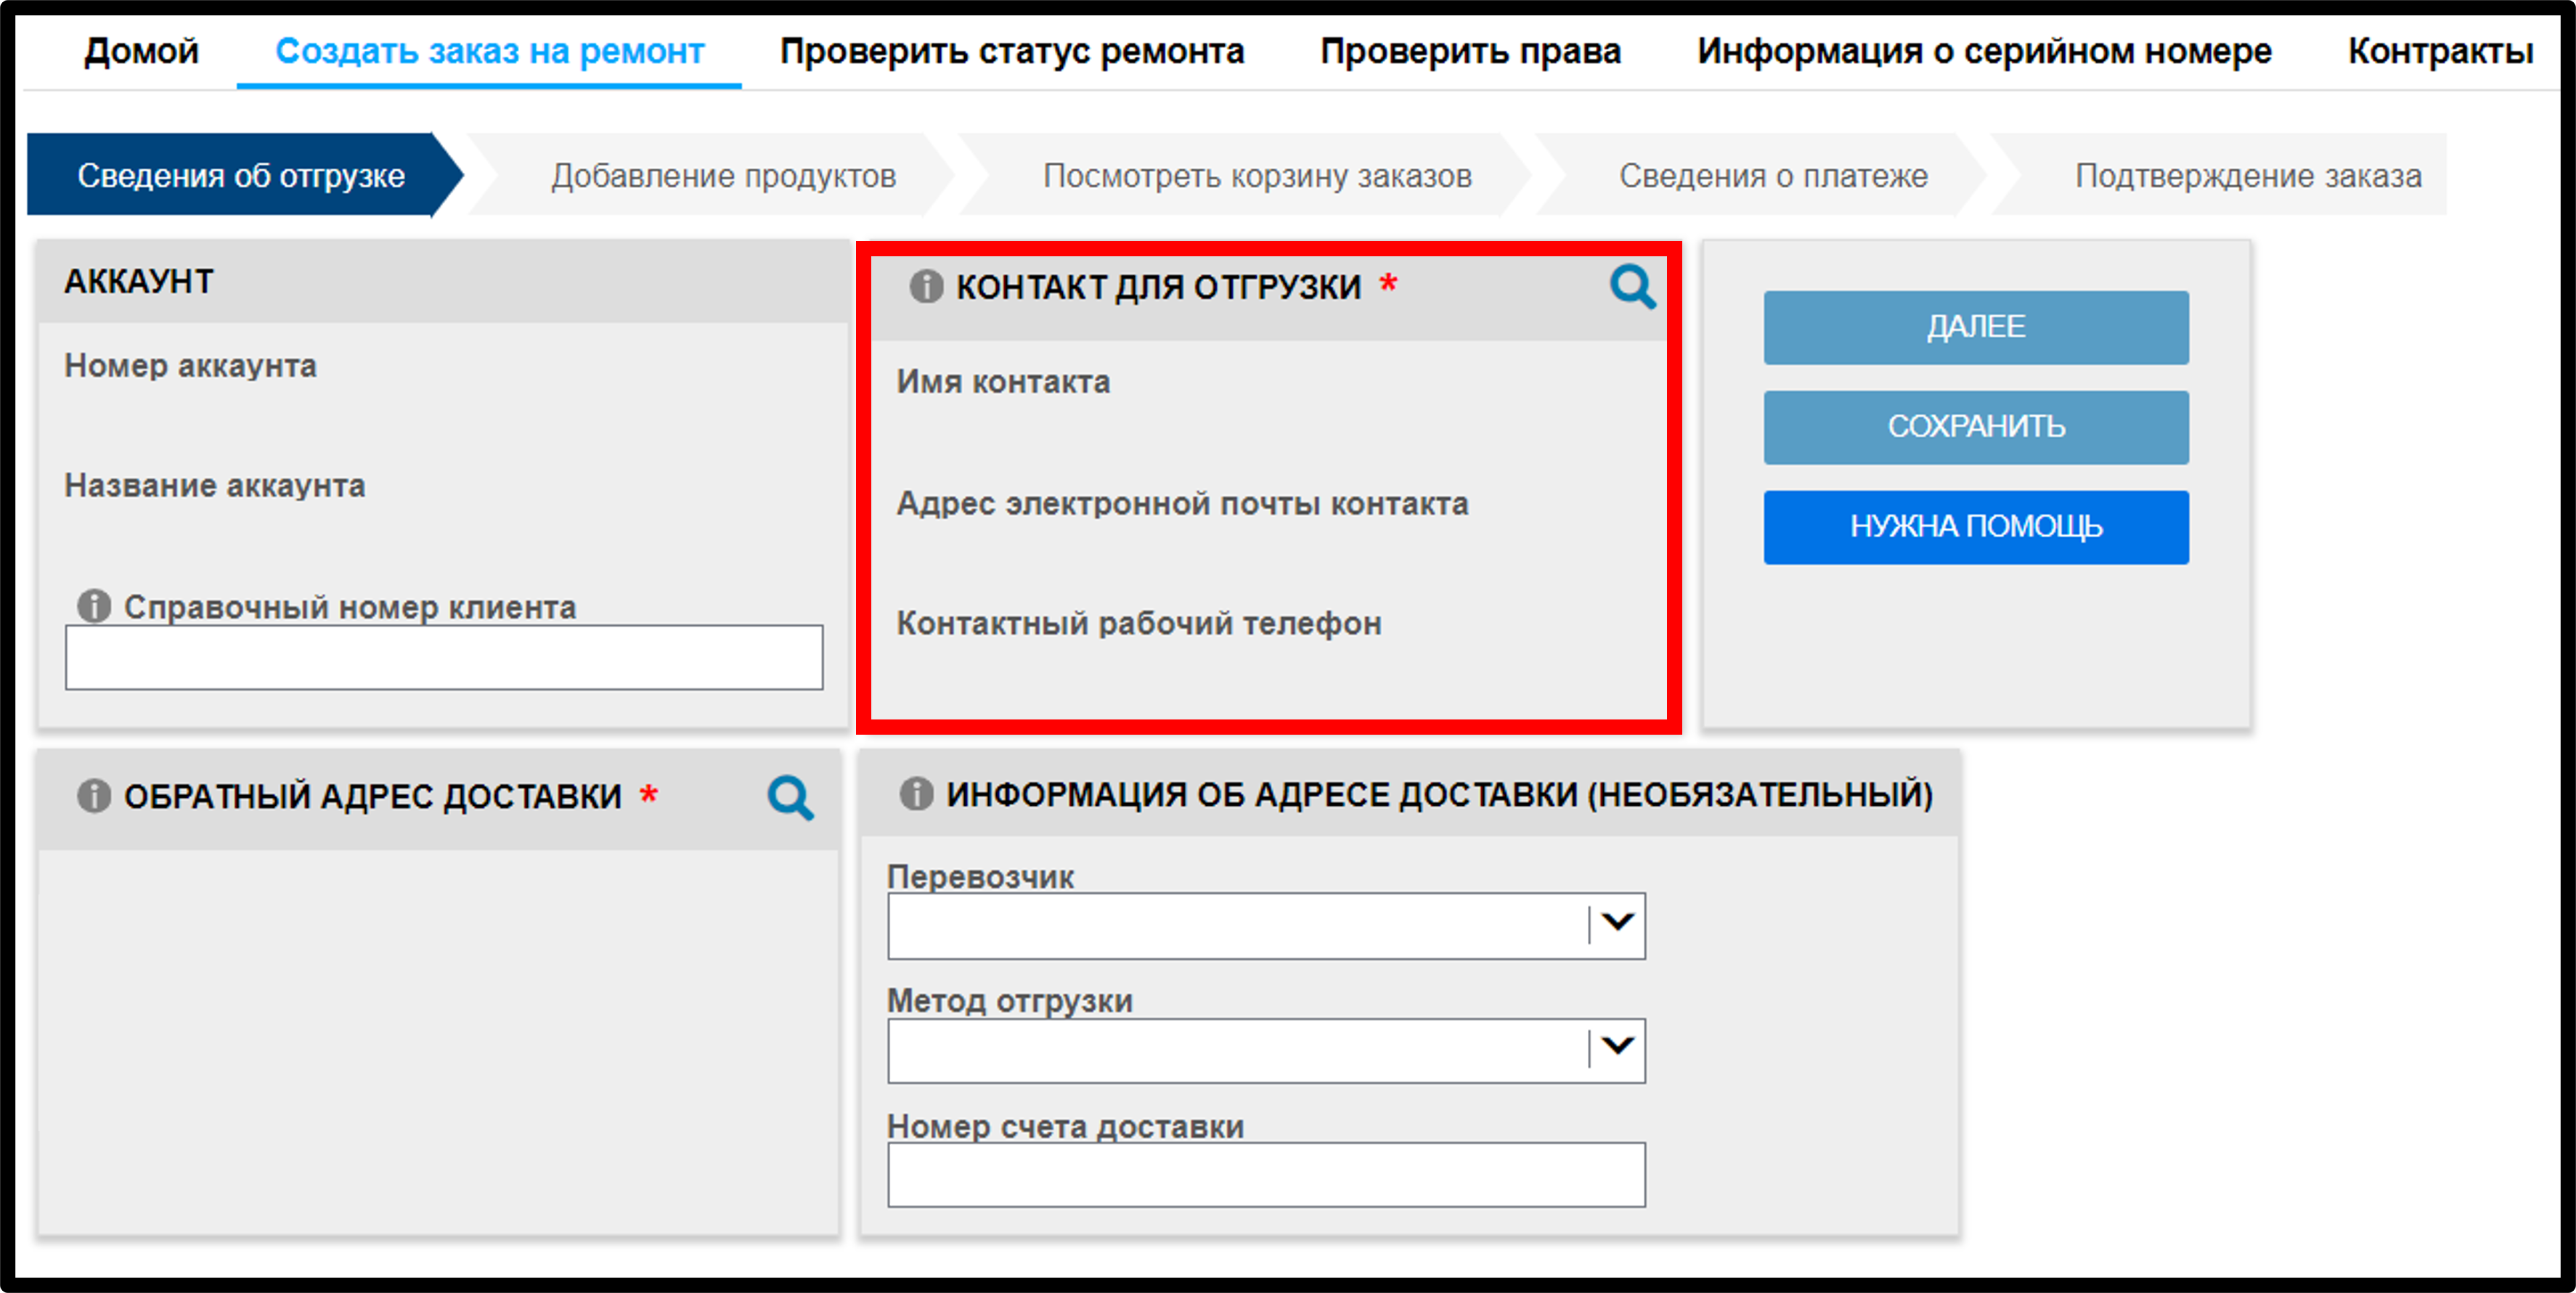Image resolution: width=2576 pixels, height=1293 pixels.
Task: Click the Название аккаунта label
Action: [215, 485]
